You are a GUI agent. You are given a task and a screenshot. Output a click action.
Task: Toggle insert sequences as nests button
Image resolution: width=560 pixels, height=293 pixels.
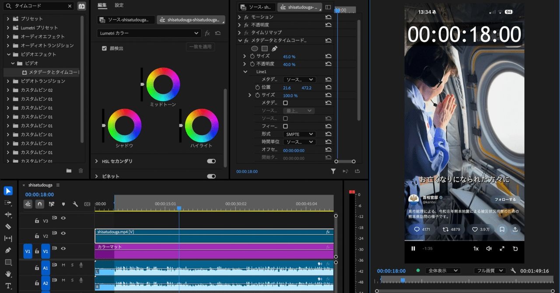pos(28,204)
